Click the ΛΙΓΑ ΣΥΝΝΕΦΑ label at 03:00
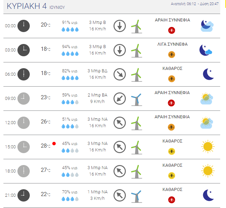The width and height of the screenshot is (226, 208). 172,44
